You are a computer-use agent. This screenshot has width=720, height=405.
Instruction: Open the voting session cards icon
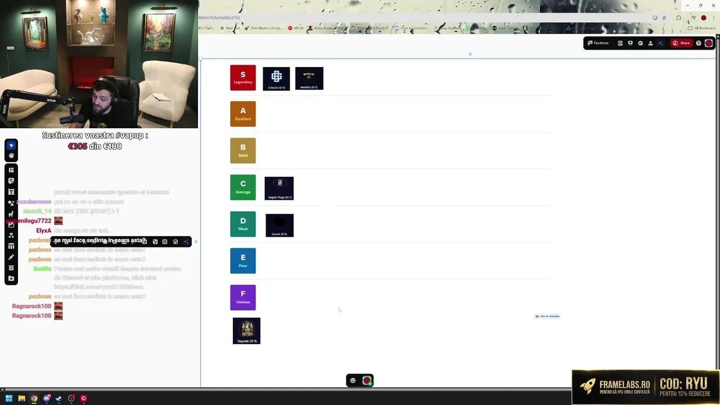point(620,43)
